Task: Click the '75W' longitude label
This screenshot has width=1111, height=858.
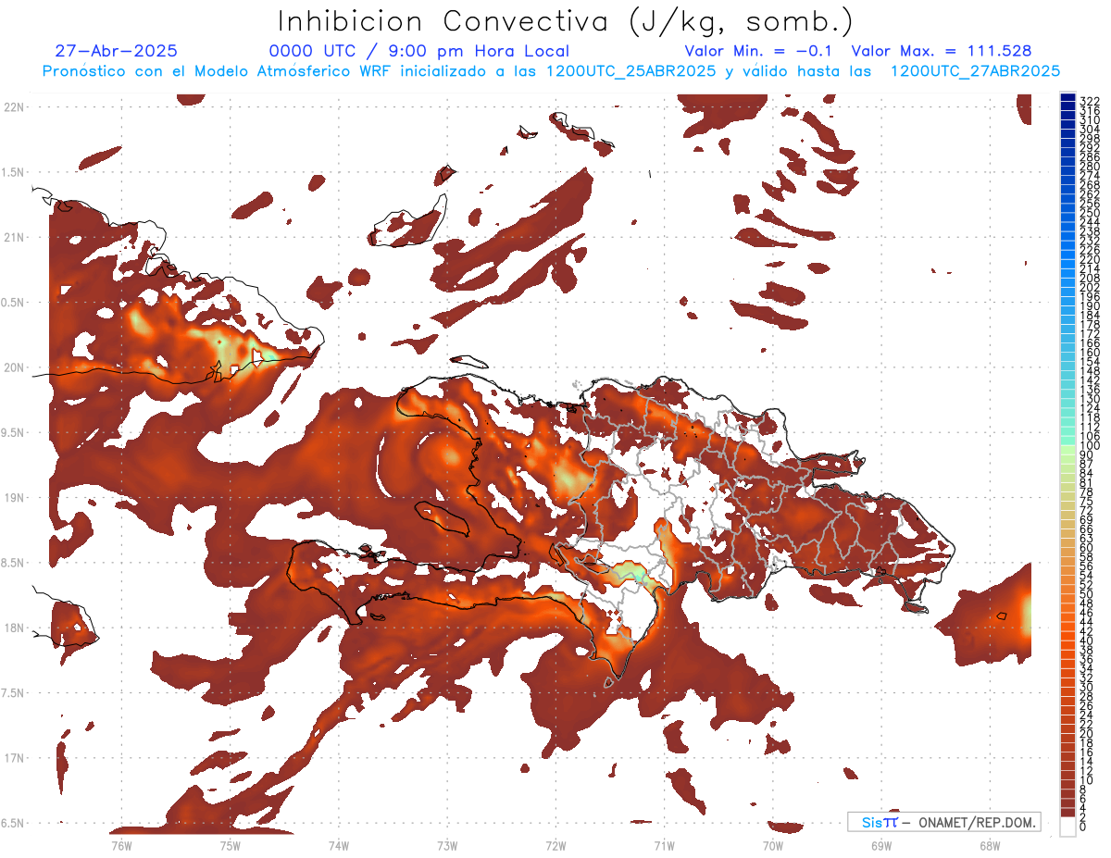Action: (x=230, y=845)
